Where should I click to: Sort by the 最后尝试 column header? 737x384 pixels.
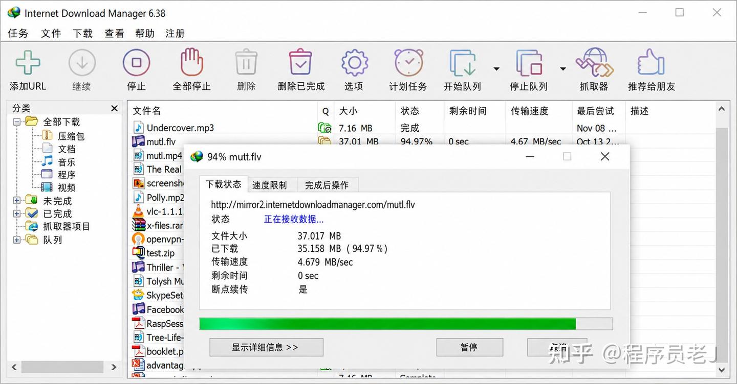pos(598,111)
